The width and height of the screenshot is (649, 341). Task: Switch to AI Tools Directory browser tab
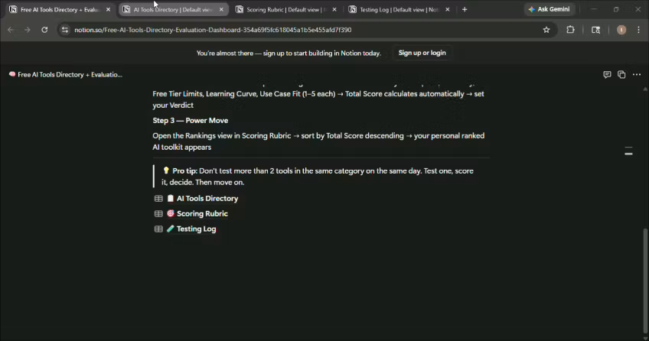pyautogui.click(x=174, y=9)
